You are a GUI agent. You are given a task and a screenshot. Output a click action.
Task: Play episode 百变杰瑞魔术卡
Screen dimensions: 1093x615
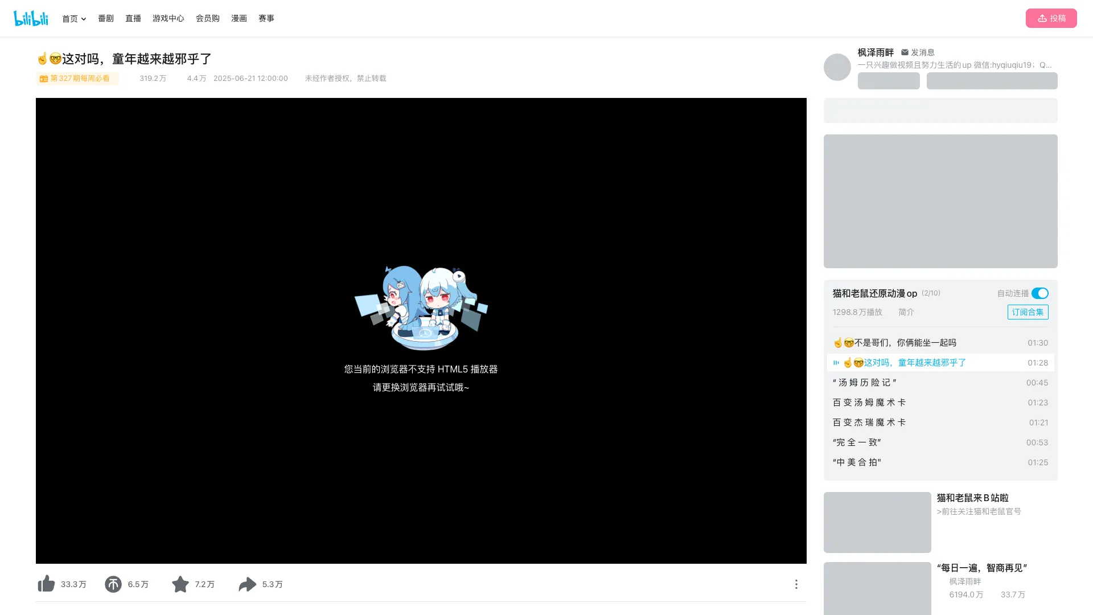click(940, 423)
